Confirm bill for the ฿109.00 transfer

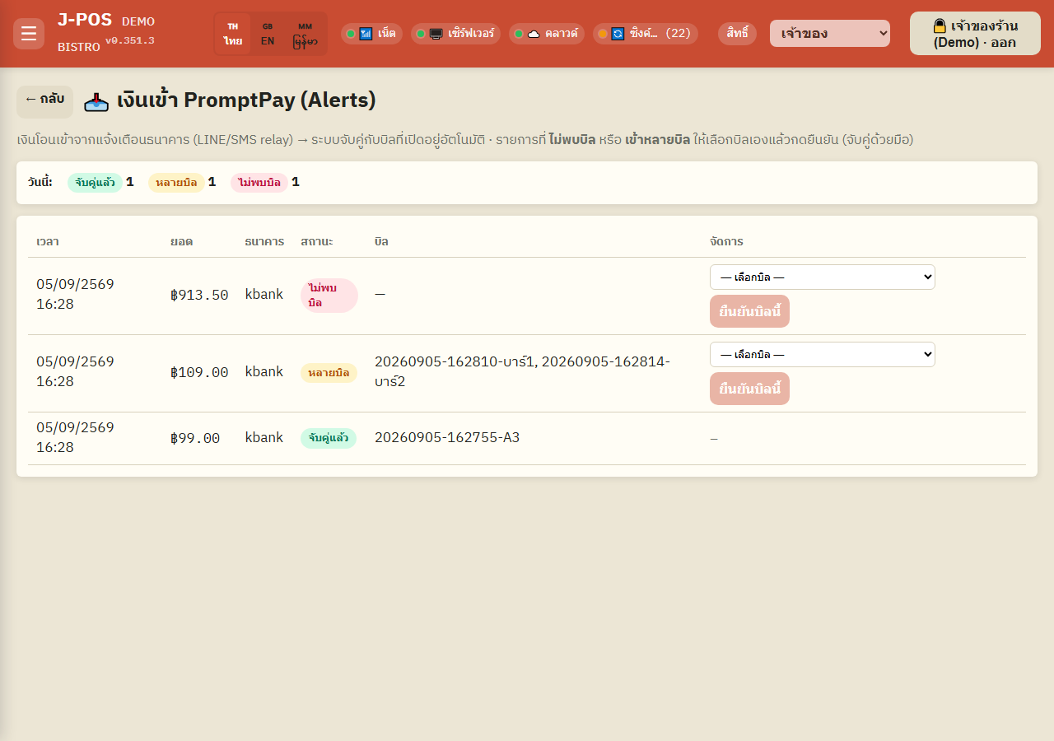tap(749, 389)
